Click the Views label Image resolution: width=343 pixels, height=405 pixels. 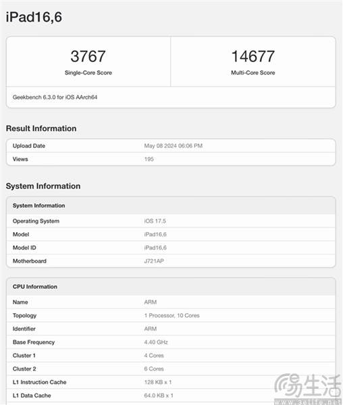tap(20, 159)
